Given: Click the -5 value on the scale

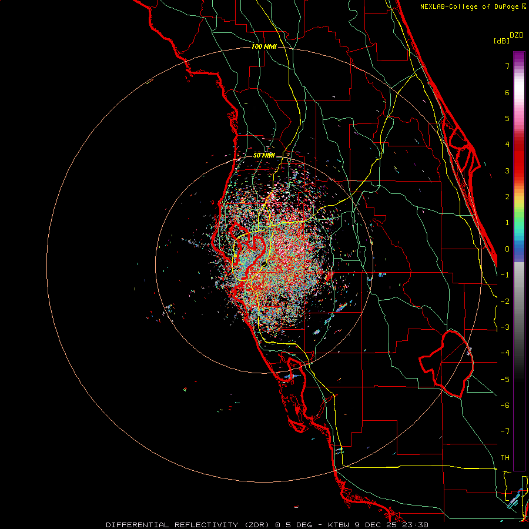Looking at the screenshot, I should tap(505, 380).
